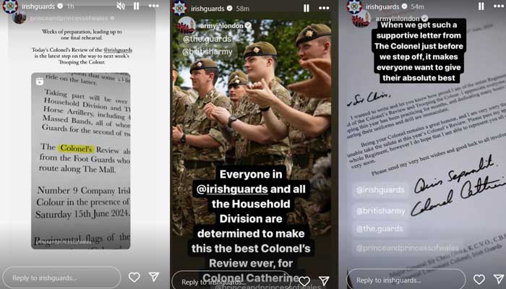Share the middle story via paper plane
The image size is (506, 289).
pyautogui.click(x=324, y=280)
